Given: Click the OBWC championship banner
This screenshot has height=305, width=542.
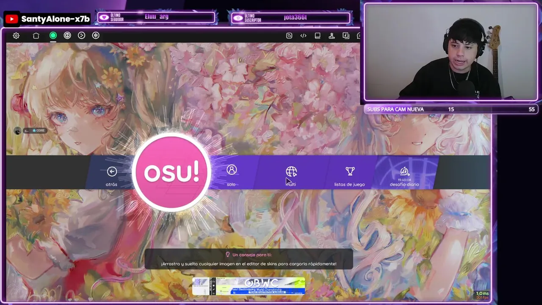Looking at the screenshot, I should 249,286.
